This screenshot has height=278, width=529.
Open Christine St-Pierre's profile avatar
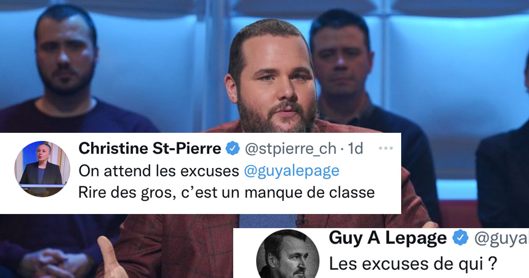tap(43, 169)
